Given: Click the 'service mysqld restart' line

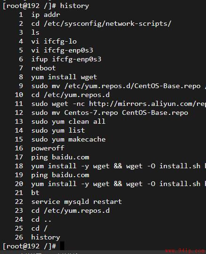Looking at the screenshot, I should 76,202.
